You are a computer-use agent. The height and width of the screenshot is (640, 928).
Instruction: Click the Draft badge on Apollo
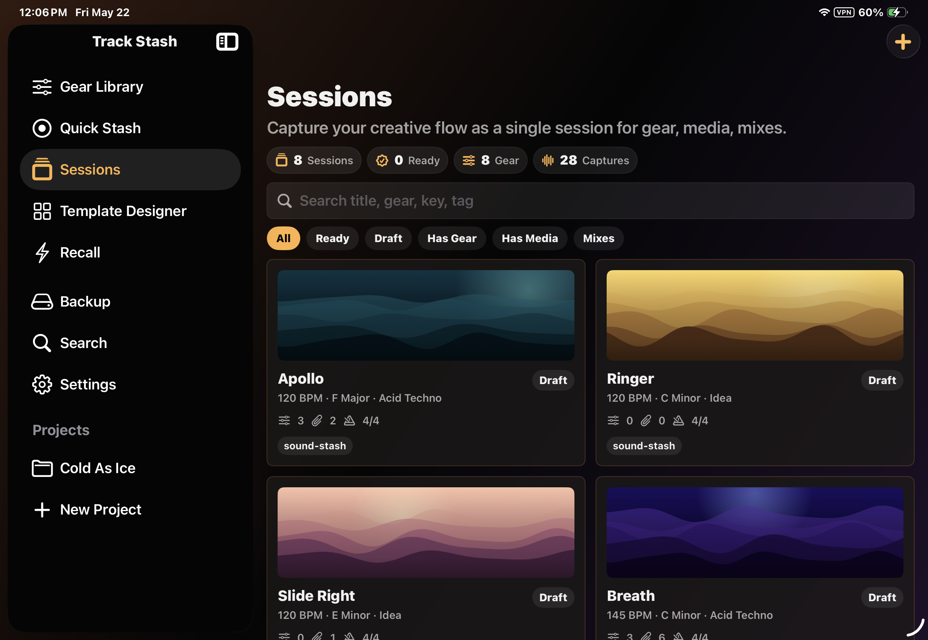pos(553,381)
